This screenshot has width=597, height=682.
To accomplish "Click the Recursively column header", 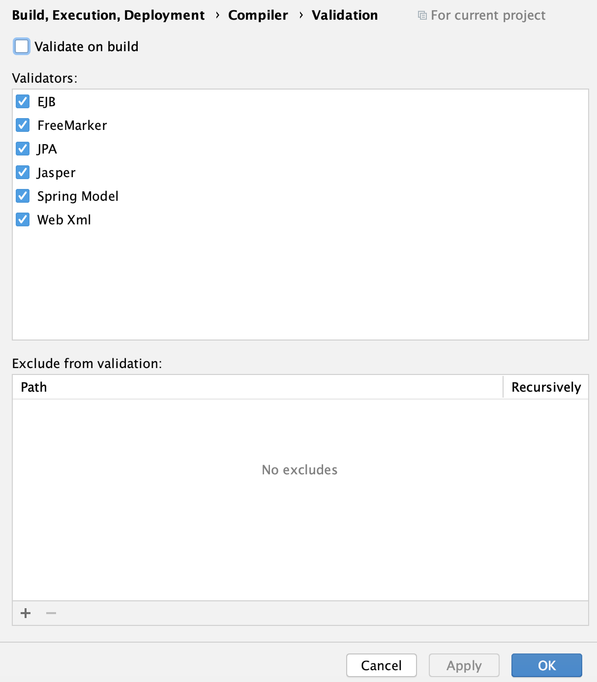I will [x=546, y=387].
